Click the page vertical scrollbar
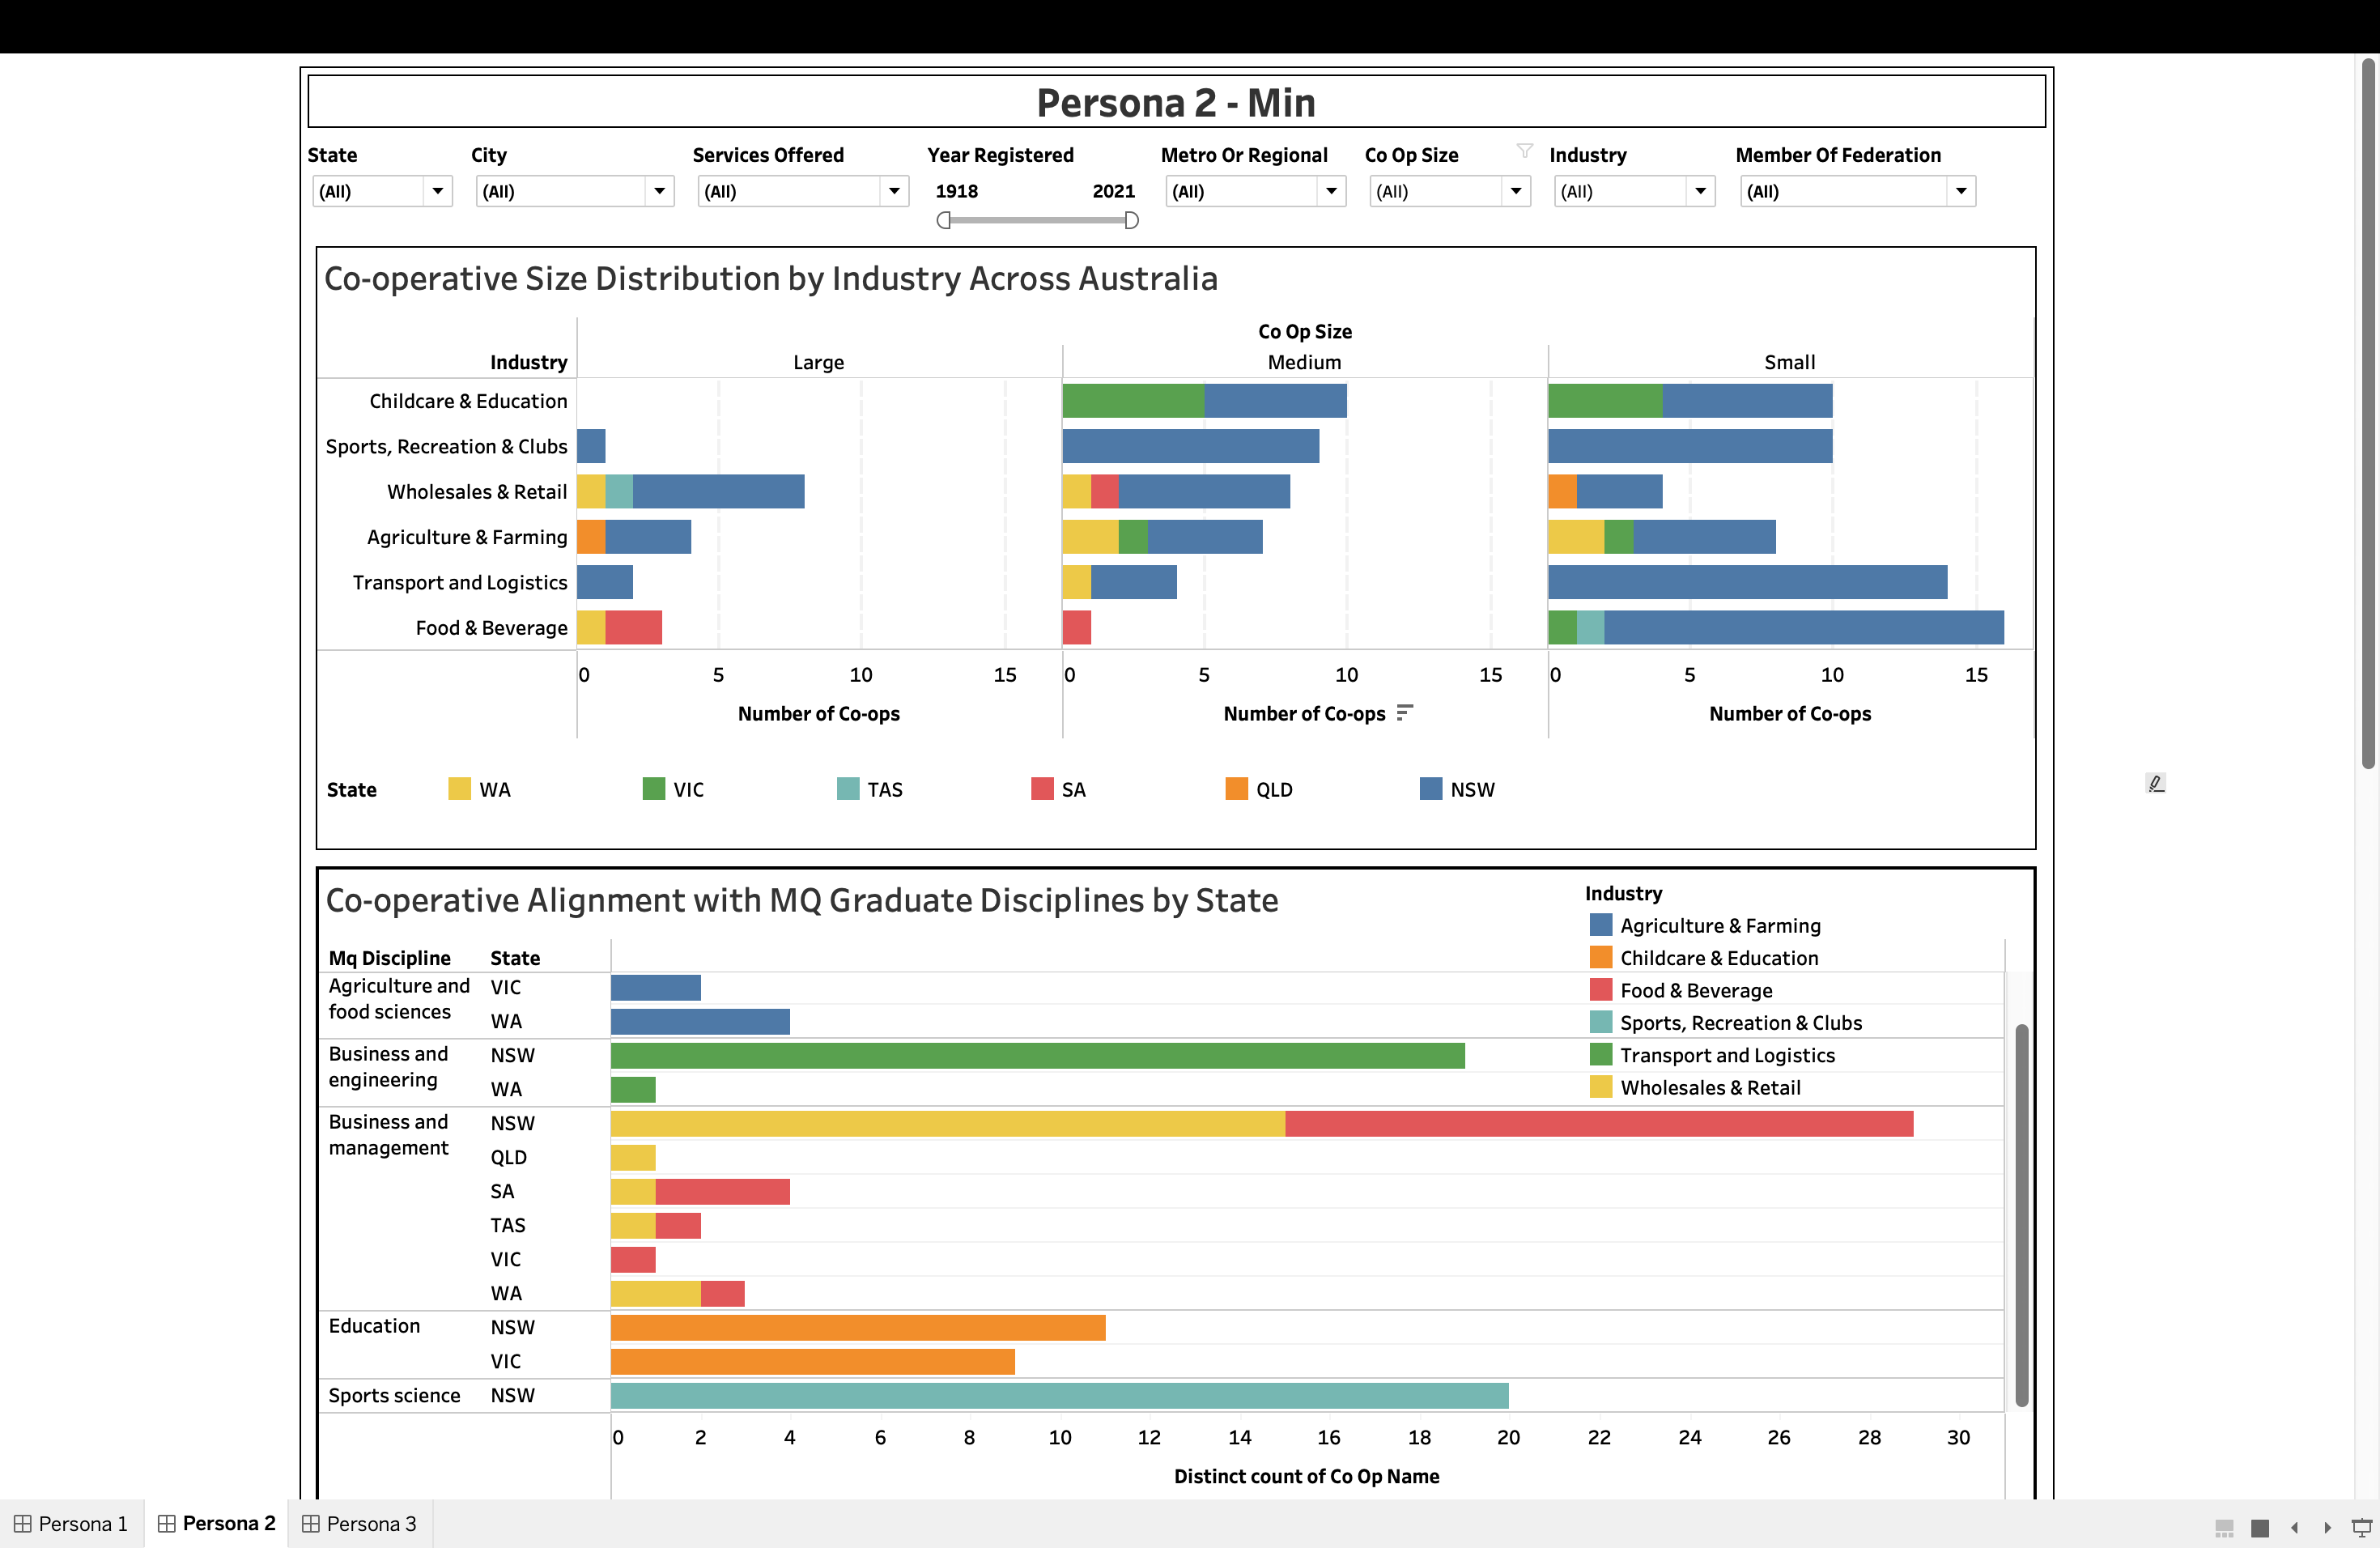Image resolution: width=2380 pixels, height=1548 pixels. [2368, 414]
